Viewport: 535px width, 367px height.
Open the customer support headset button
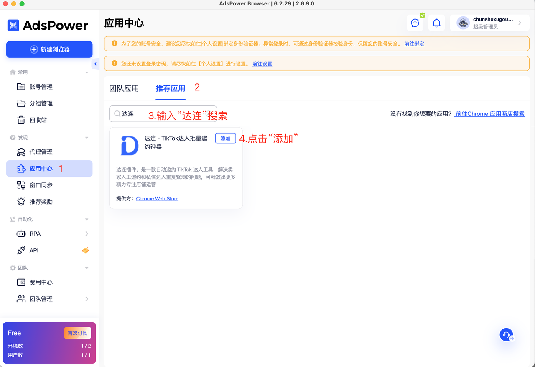pyautogui.click(x=507, y=335)
